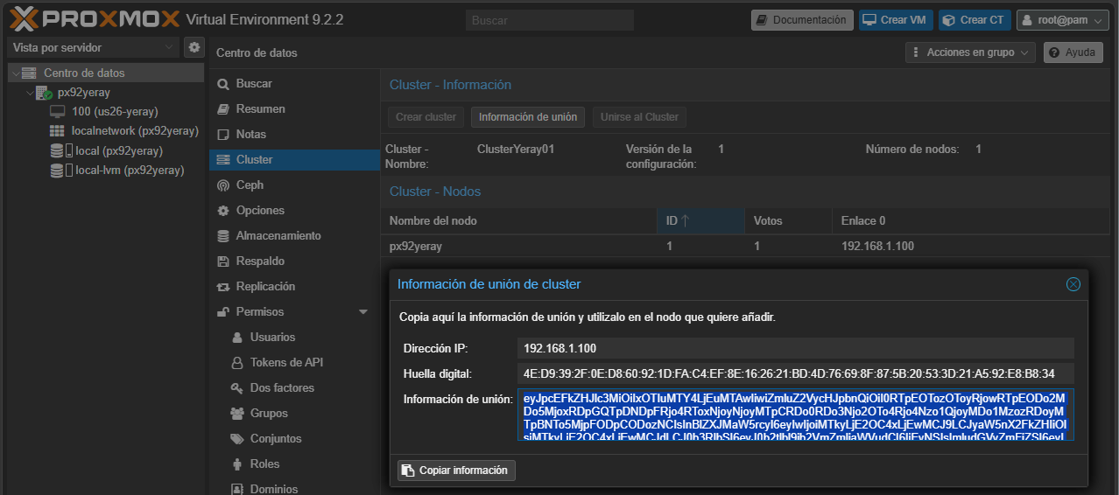Image resolution: width=1119 pixels, height=495 pixels.
Task: Click the Votos column header
Action: coord(788,221)
